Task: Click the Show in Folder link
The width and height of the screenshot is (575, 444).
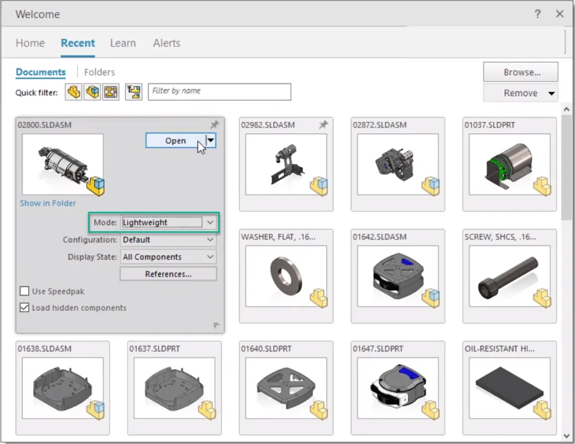Action: click(48, 203)
